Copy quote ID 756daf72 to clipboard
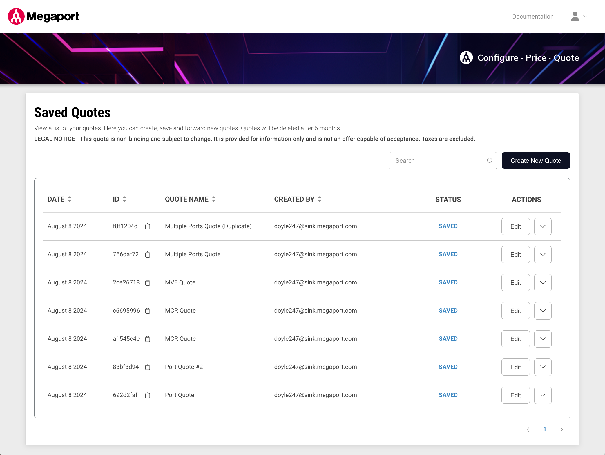This screenshot has width=605, height=455. point(148,255)
